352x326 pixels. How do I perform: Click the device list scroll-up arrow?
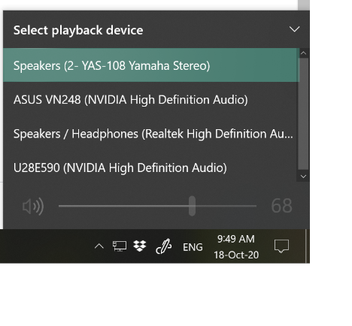click(303, 53)
